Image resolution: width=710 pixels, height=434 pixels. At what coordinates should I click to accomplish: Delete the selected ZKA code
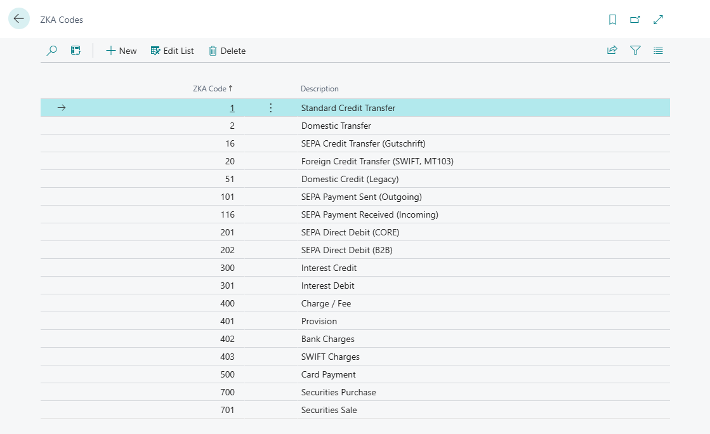point(227,51)
